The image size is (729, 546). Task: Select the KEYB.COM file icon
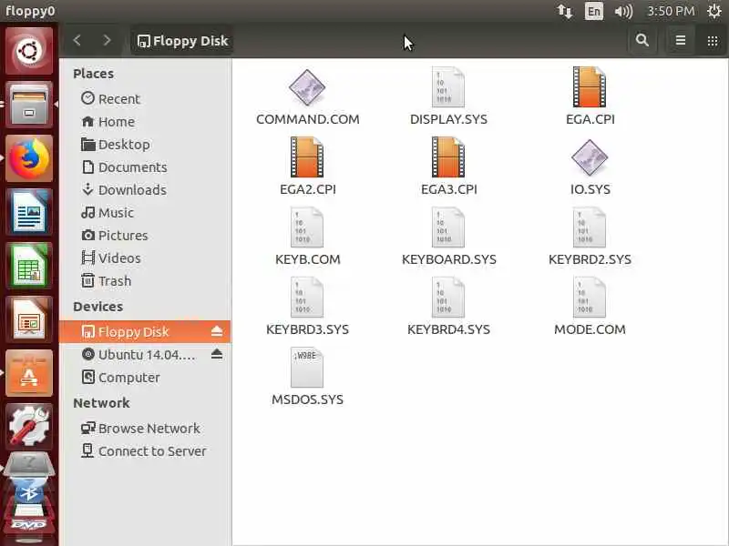pos(307,227)
